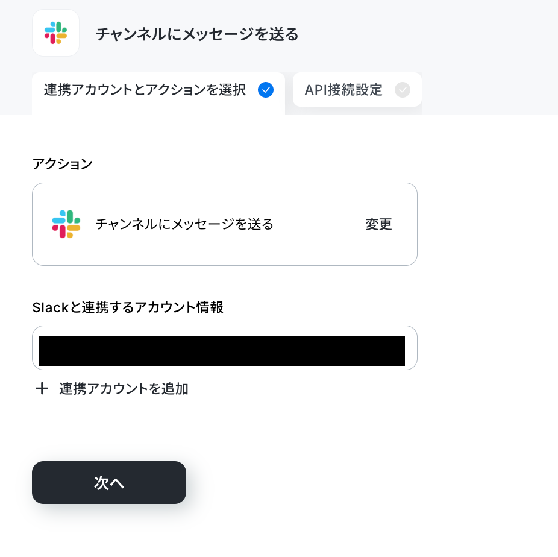Image resolution: width=558 pixels, height=557 pixels.
Task: Click the API接続設定 tab label text
Action: click(343, 90)
